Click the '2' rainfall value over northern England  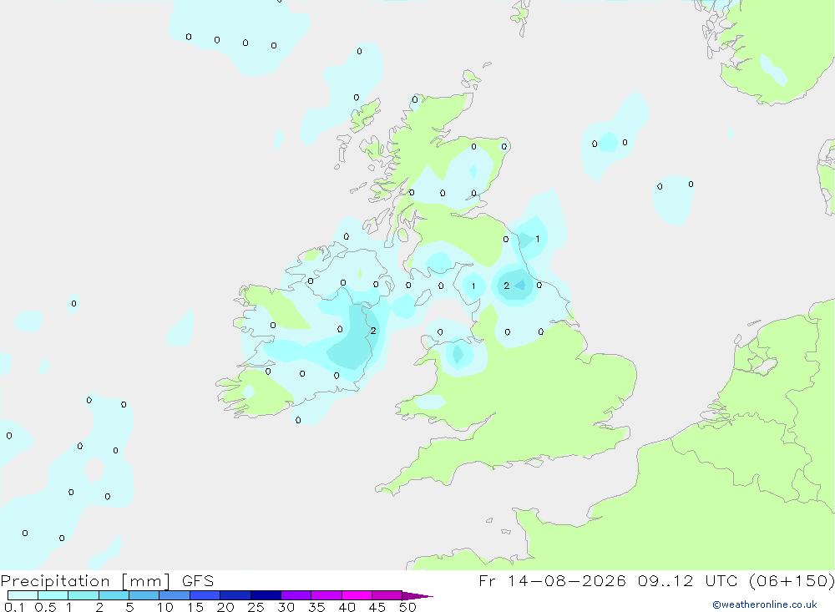507,286
